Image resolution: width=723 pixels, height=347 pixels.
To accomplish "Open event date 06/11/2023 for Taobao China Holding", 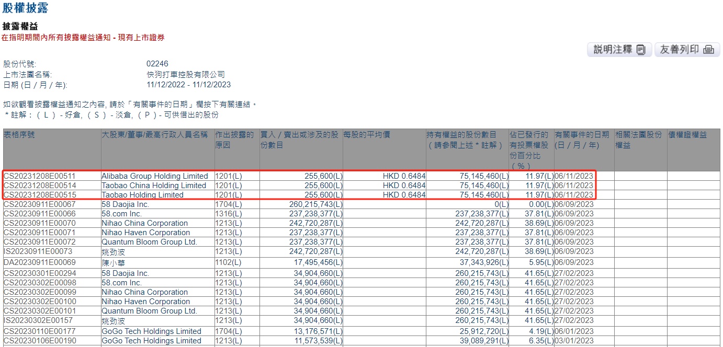I will pos(574,186).
